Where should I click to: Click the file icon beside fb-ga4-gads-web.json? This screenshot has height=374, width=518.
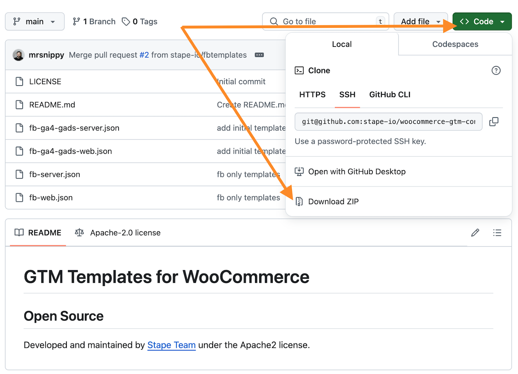click(19, 151)
